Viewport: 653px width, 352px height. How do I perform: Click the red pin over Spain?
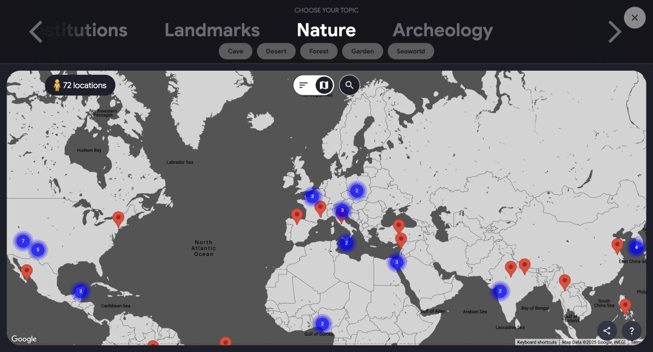pyautogui.click(x=297, y=216)
